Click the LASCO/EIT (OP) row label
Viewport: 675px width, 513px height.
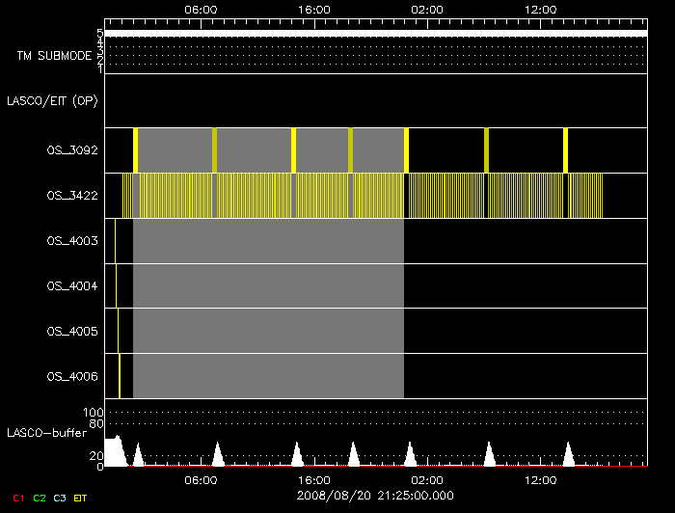52,101
